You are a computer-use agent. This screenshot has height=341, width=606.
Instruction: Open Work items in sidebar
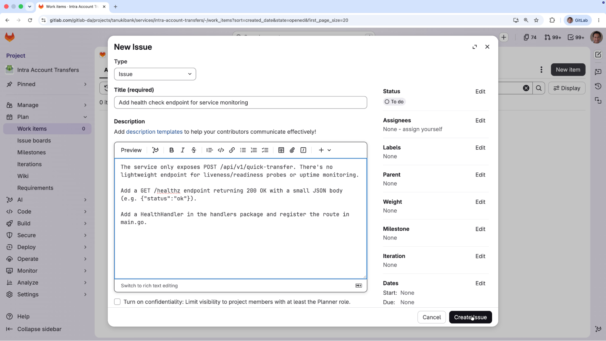click(x=47, y=129)
